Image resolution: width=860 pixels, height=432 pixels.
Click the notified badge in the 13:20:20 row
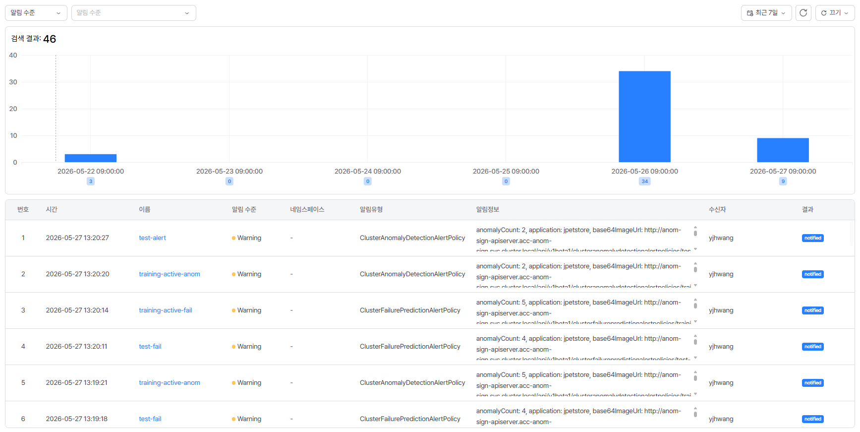(813, 274)
